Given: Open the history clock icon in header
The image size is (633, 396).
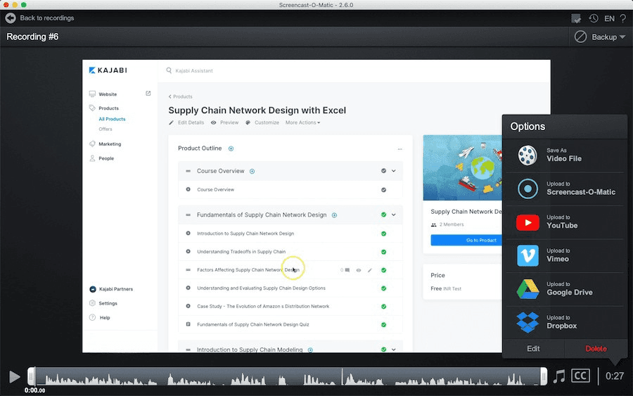Looking at the screenshot, I should pos(594,18).
